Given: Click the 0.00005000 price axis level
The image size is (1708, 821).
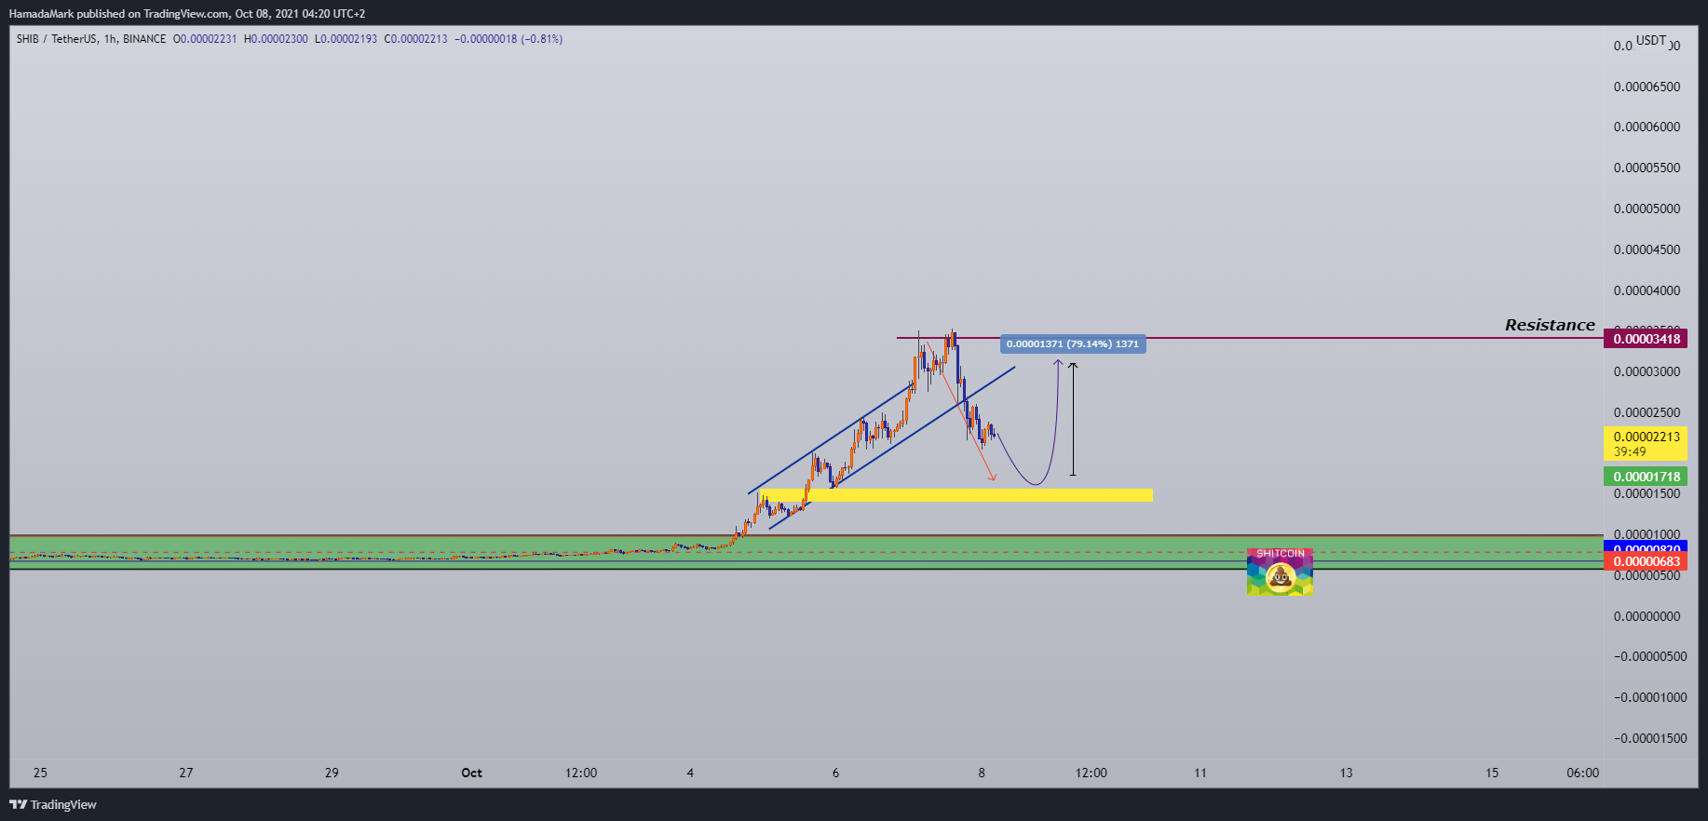Looking at the screenshot, I should point(1647,209).
